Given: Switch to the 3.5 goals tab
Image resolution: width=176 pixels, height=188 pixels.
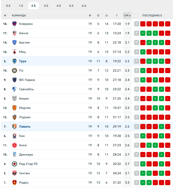Looking at the screenshot, I should coord(46,6).
